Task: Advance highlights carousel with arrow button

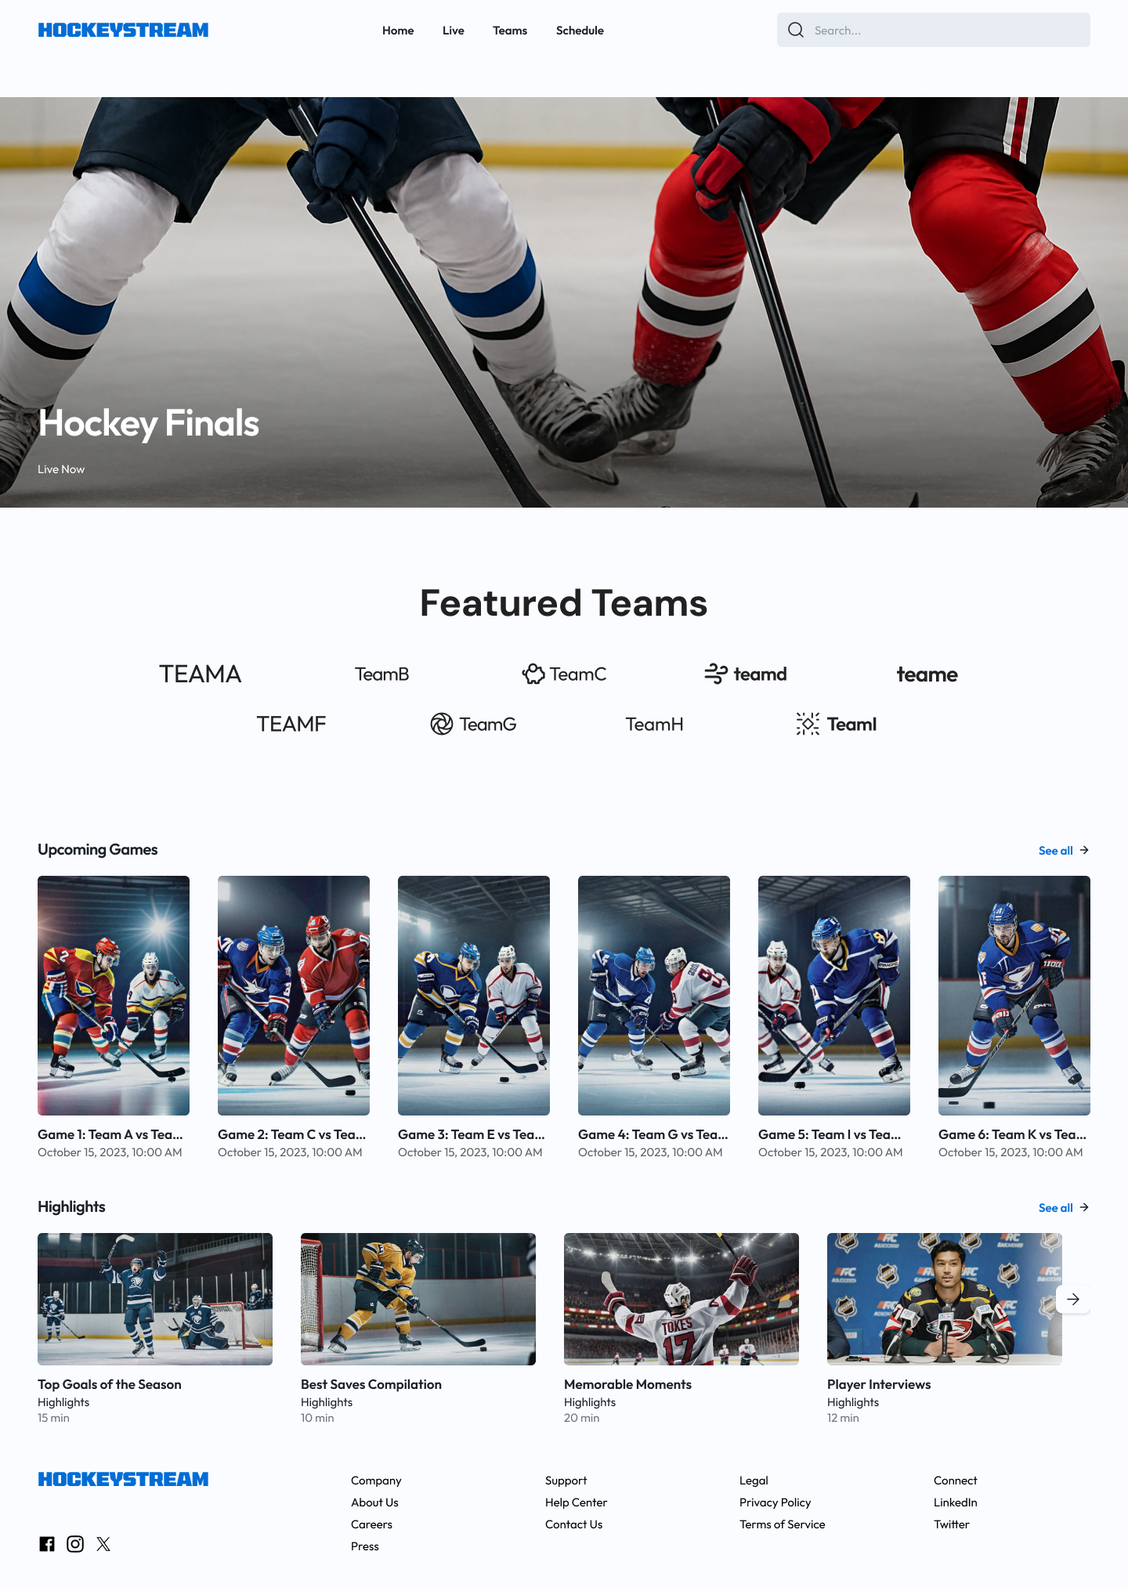Action: pyautogui.click(x=1073, y=1299)
